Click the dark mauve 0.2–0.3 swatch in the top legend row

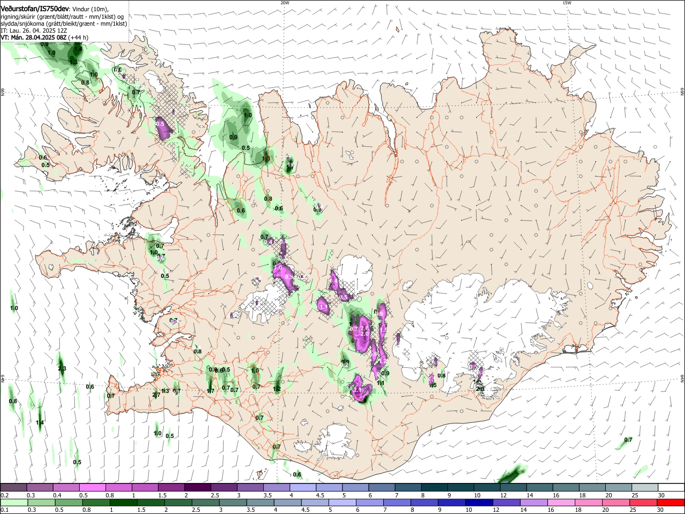pyautogui.click(x=14, y=488)
